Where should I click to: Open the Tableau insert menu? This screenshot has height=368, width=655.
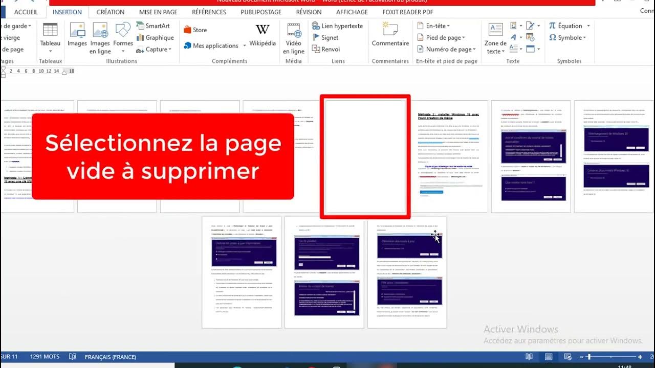[x=50, y=38]
